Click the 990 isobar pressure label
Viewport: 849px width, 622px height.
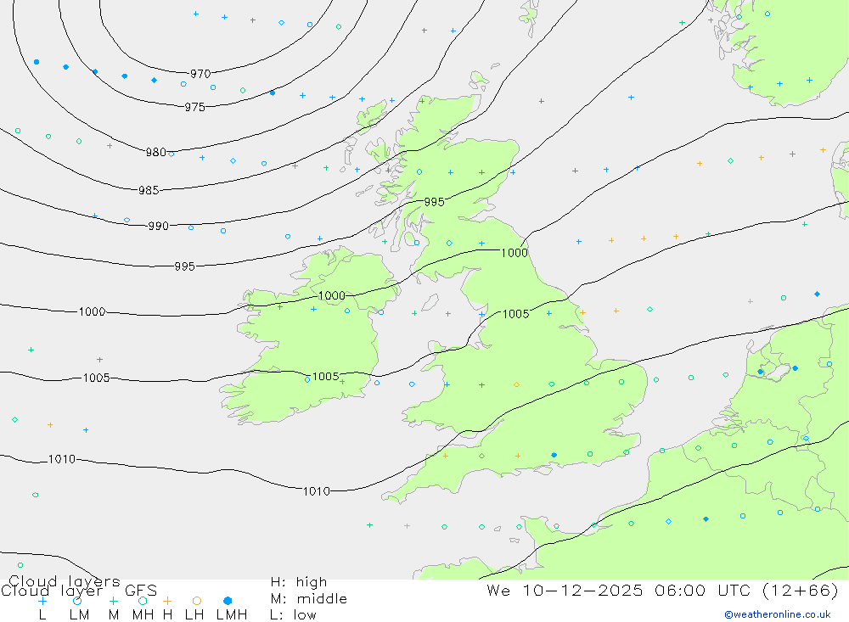(x=159, y=227)
